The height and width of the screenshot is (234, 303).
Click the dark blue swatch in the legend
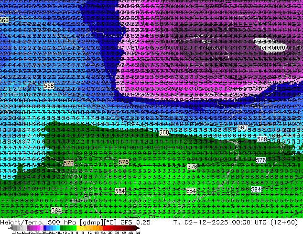click(x=45, y=228)
